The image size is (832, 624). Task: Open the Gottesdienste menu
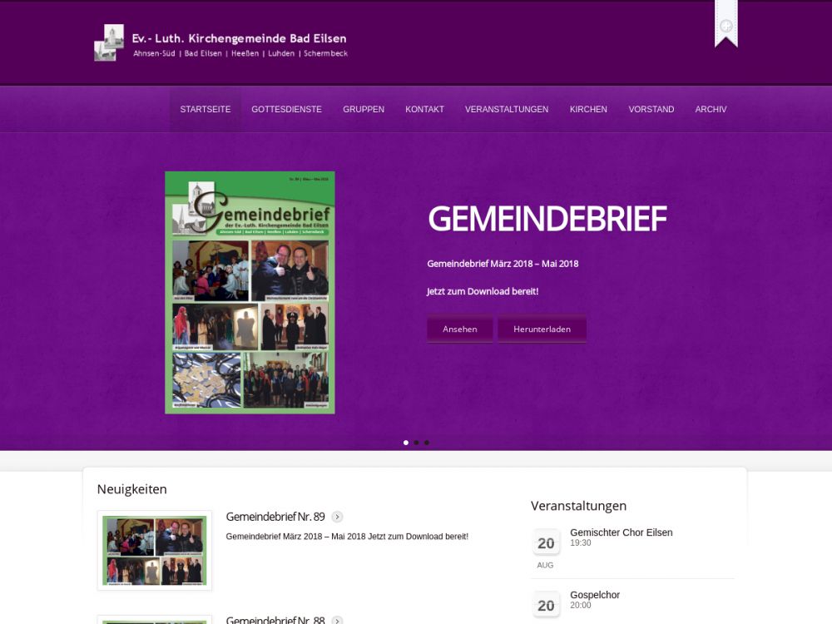(x=286, y=109)
